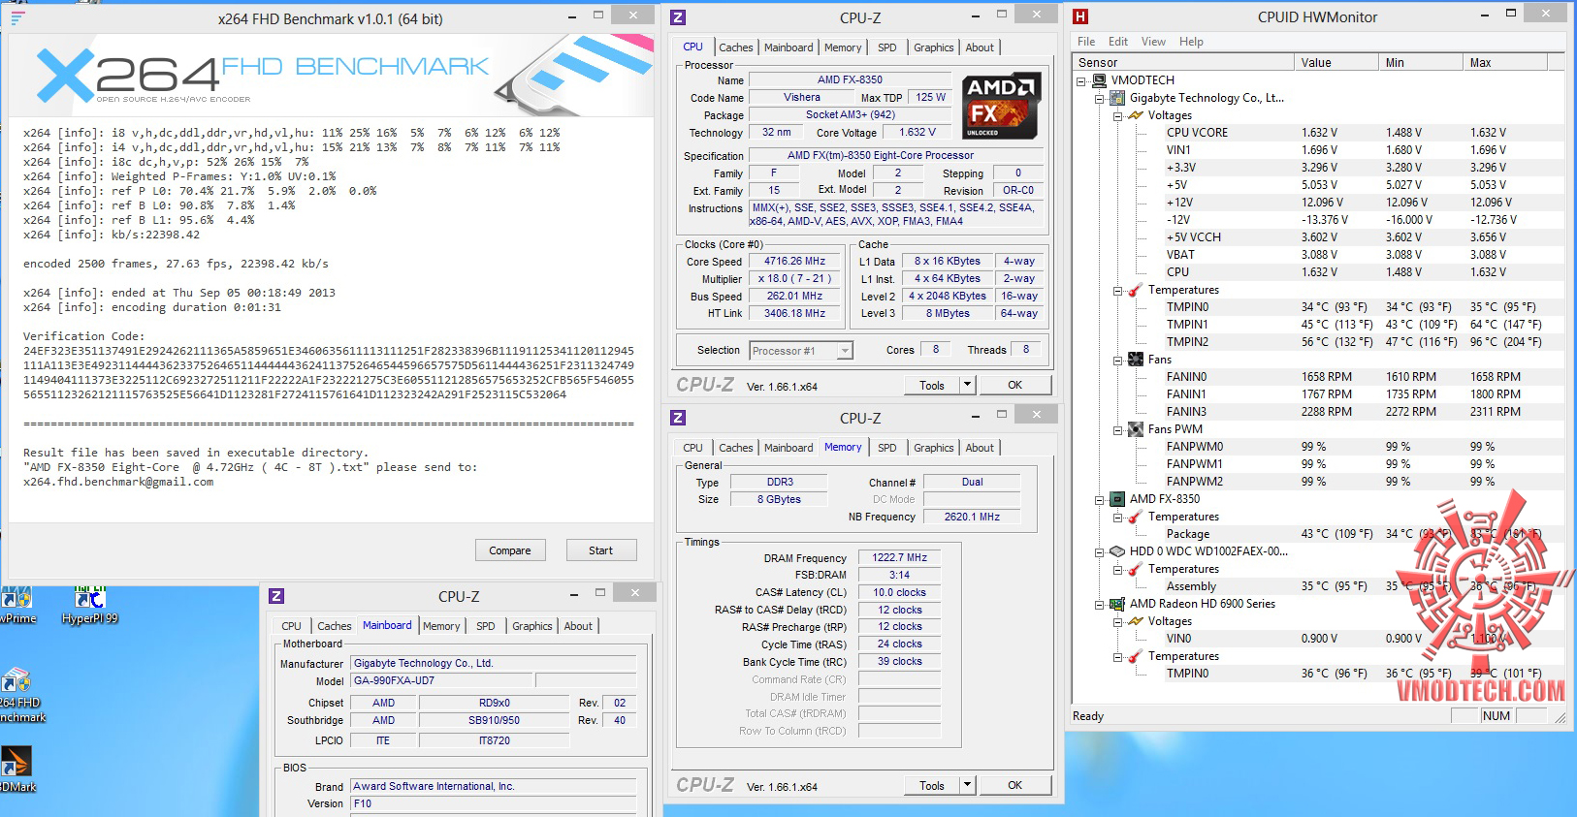
Task: Click the x264 benchmark title bar icon
Action: click(17, 17)
